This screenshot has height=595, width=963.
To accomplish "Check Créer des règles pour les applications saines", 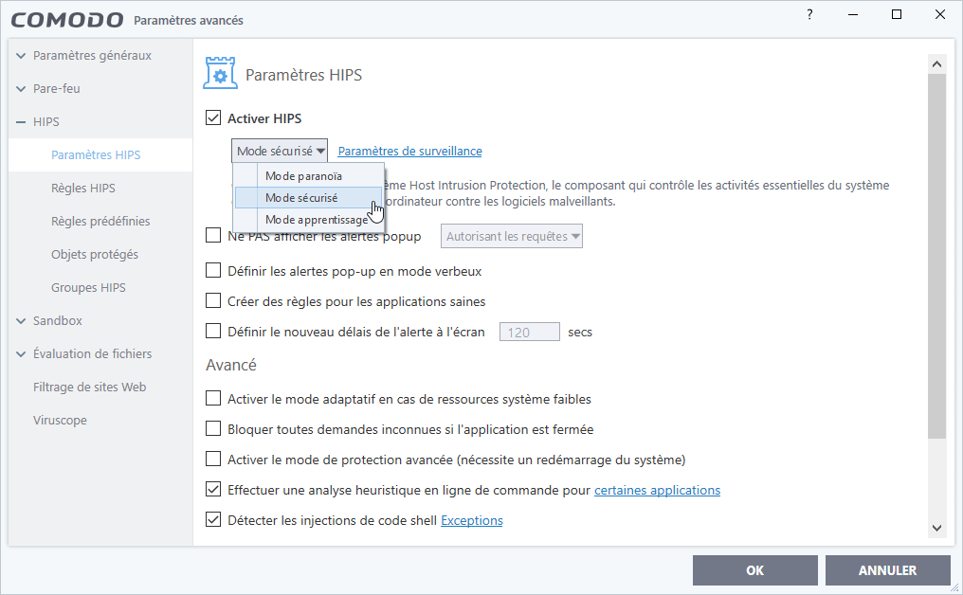I will 213,301.
